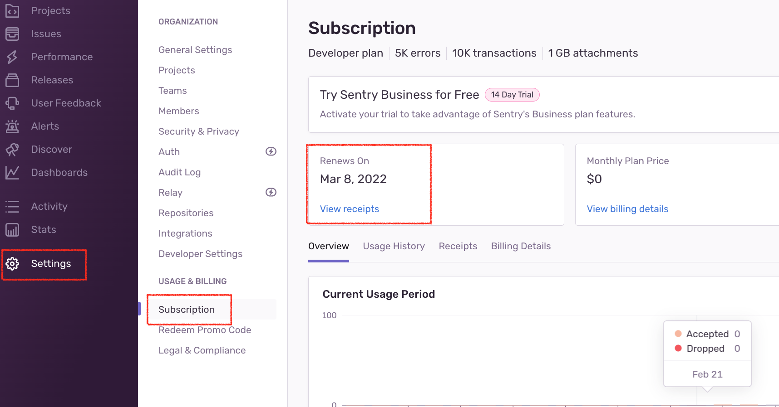Click the Releases box icon

pos(12,80)
